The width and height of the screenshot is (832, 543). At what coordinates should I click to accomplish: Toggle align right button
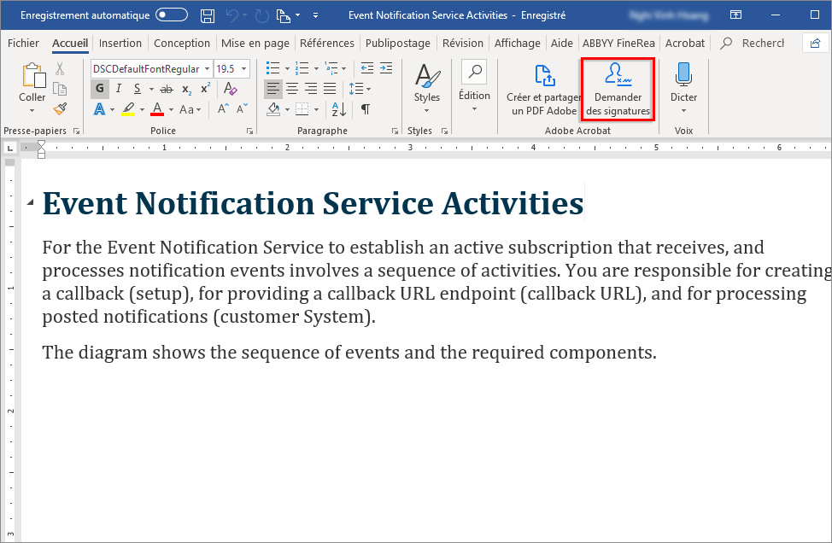pyautogui.click(x=311, y=89)
